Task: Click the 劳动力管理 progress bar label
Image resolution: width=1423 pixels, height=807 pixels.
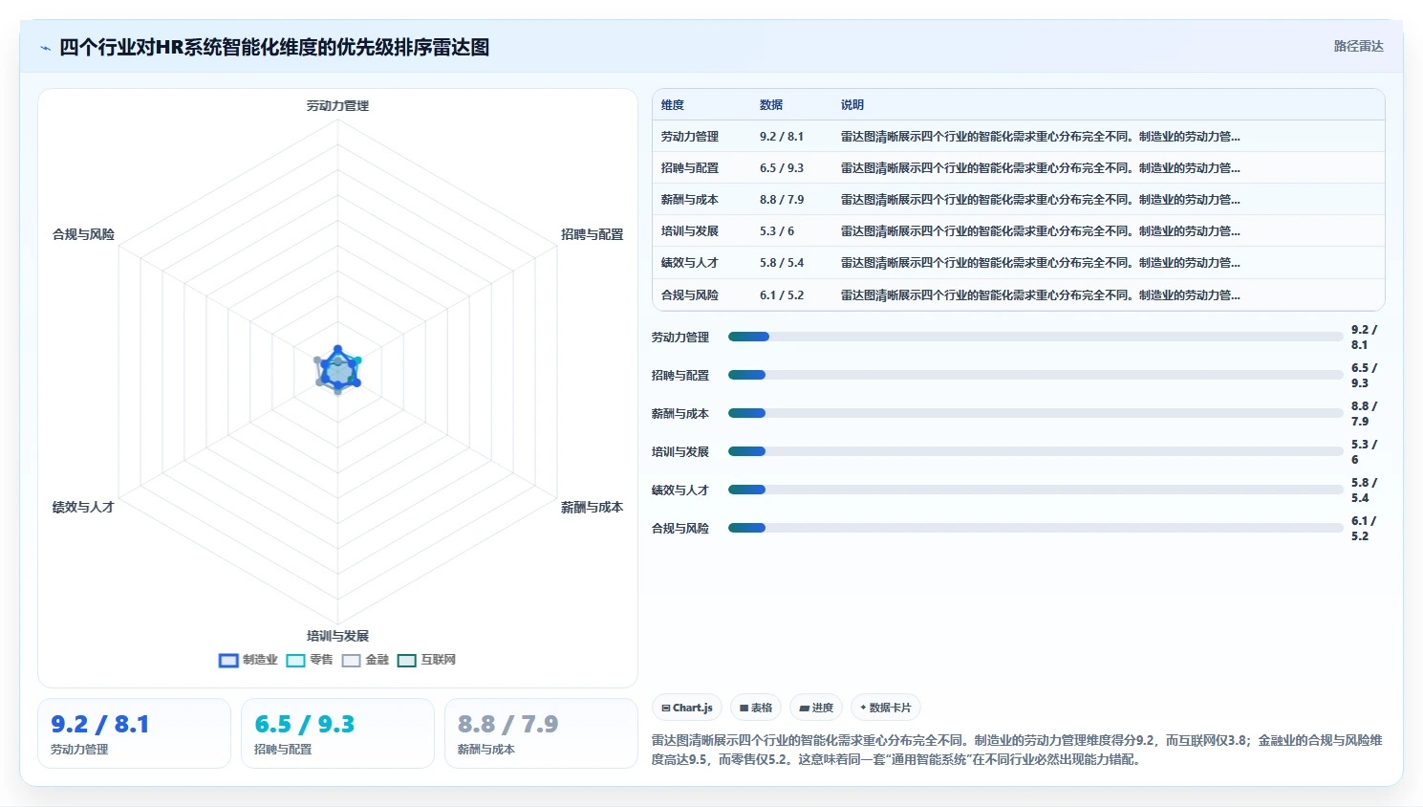Action: point(680,338)
